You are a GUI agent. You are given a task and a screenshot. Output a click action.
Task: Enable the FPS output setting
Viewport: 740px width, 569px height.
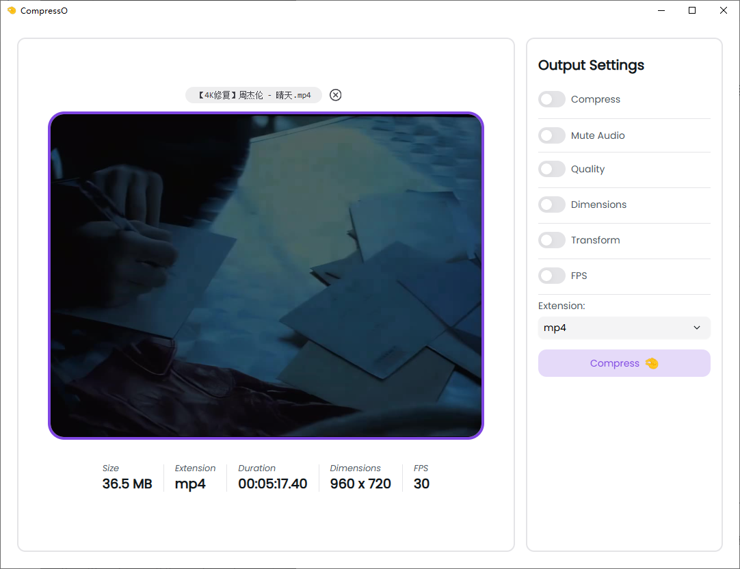click(552, 276)
